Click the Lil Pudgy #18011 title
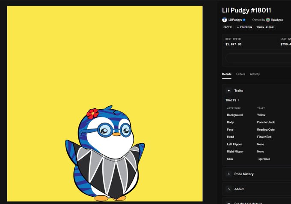This screenshot has width=291, height=204. (246, 10)
